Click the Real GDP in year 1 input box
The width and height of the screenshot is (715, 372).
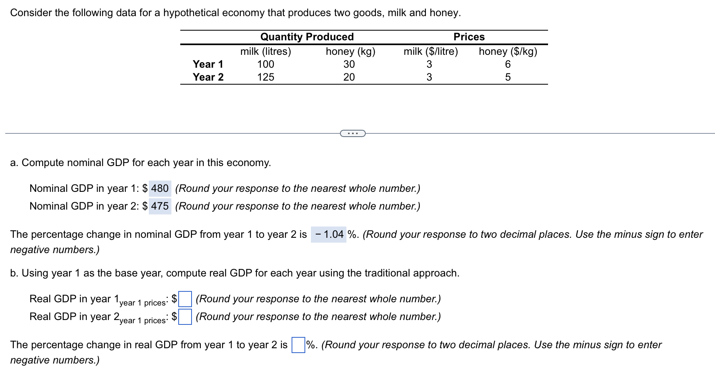tap(184, 299)
